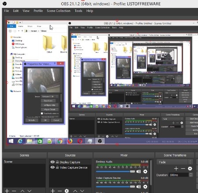Click the Duration 300ms field in the bottom panel
Viewport: 198px width, 193px height.
[179, 175]
